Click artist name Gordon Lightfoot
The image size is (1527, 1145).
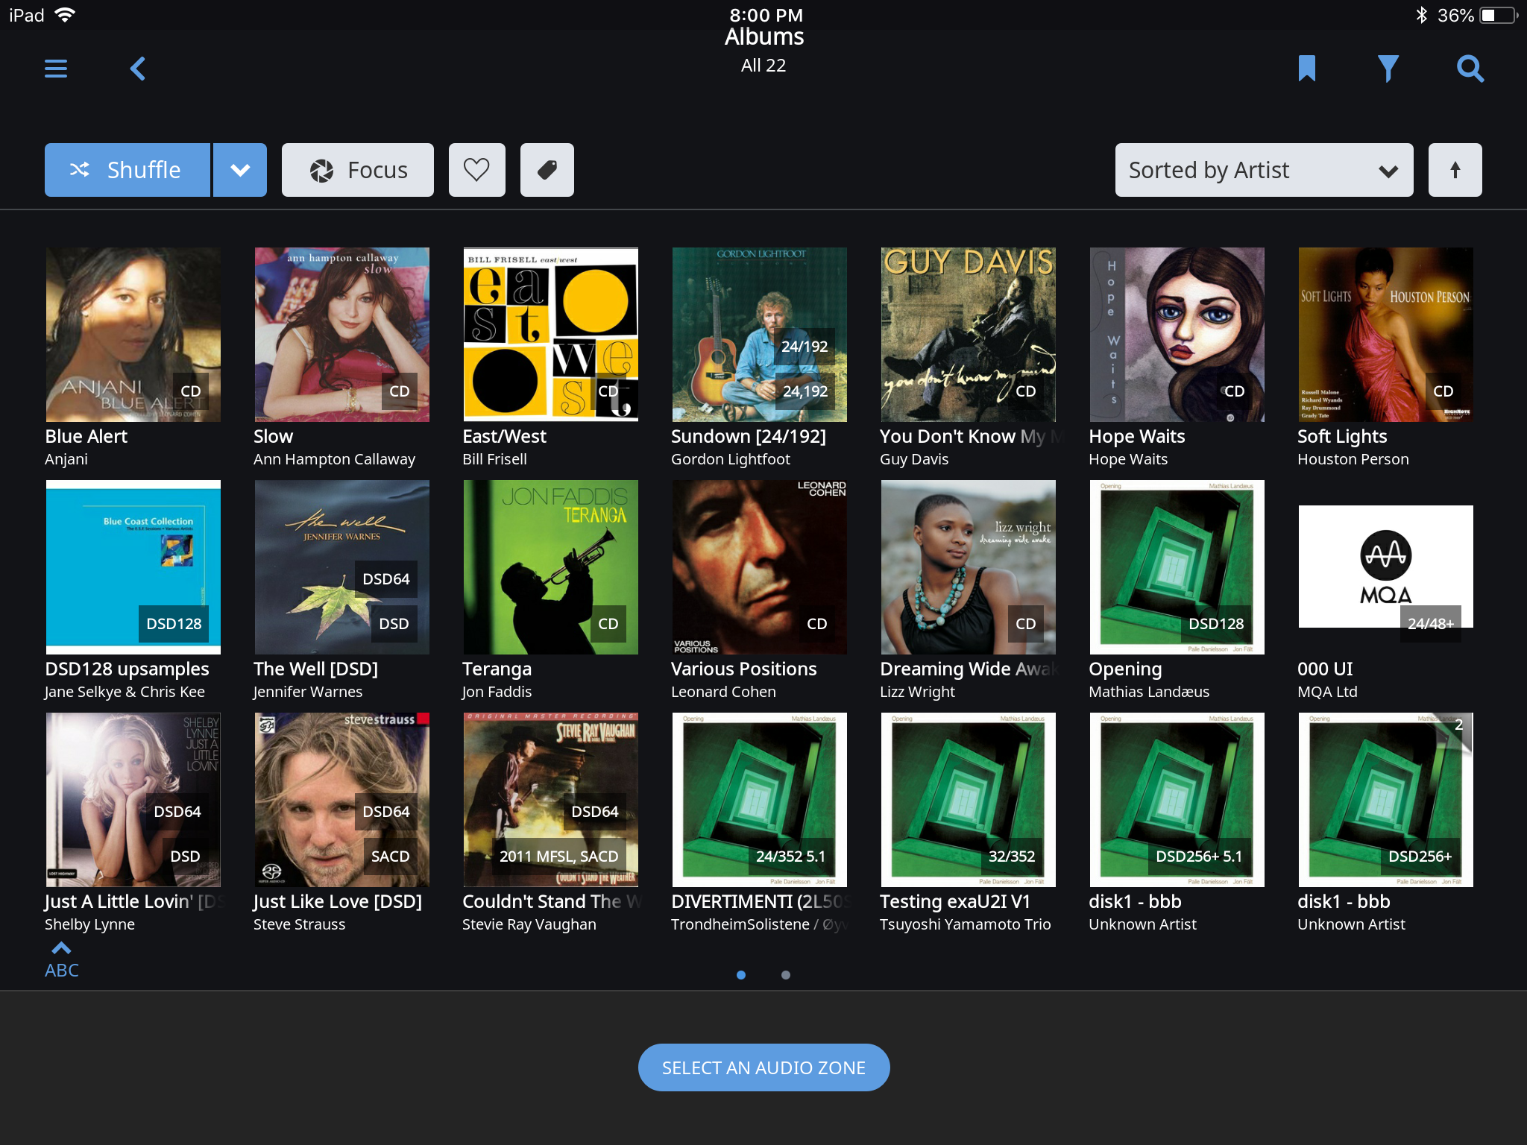point(731,459)
